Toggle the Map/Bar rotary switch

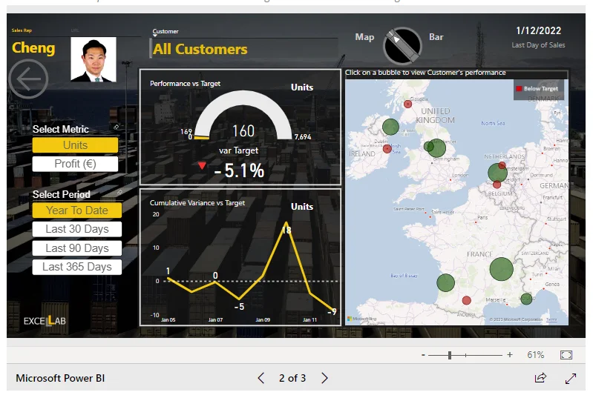coord(402,45)
